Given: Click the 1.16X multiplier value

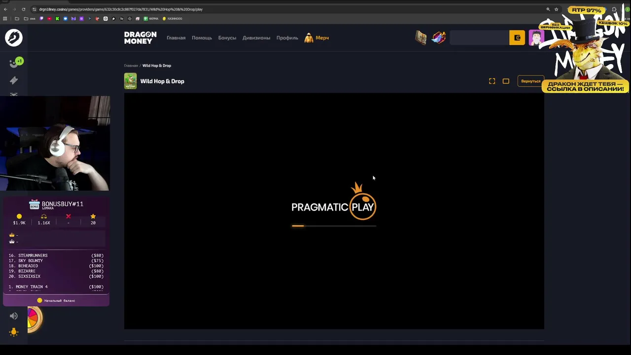Looking at the screenshot, I should coord(44,223).
